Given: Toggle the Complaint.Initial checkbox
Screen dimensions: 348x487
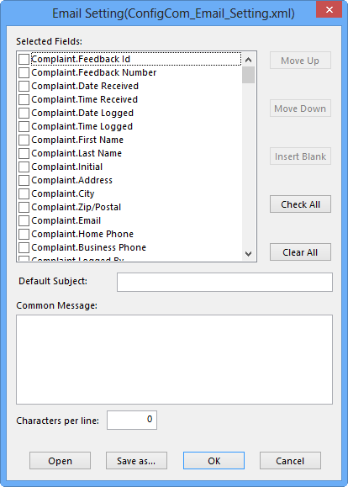Looking at the screenshot, I should point(24,167).
